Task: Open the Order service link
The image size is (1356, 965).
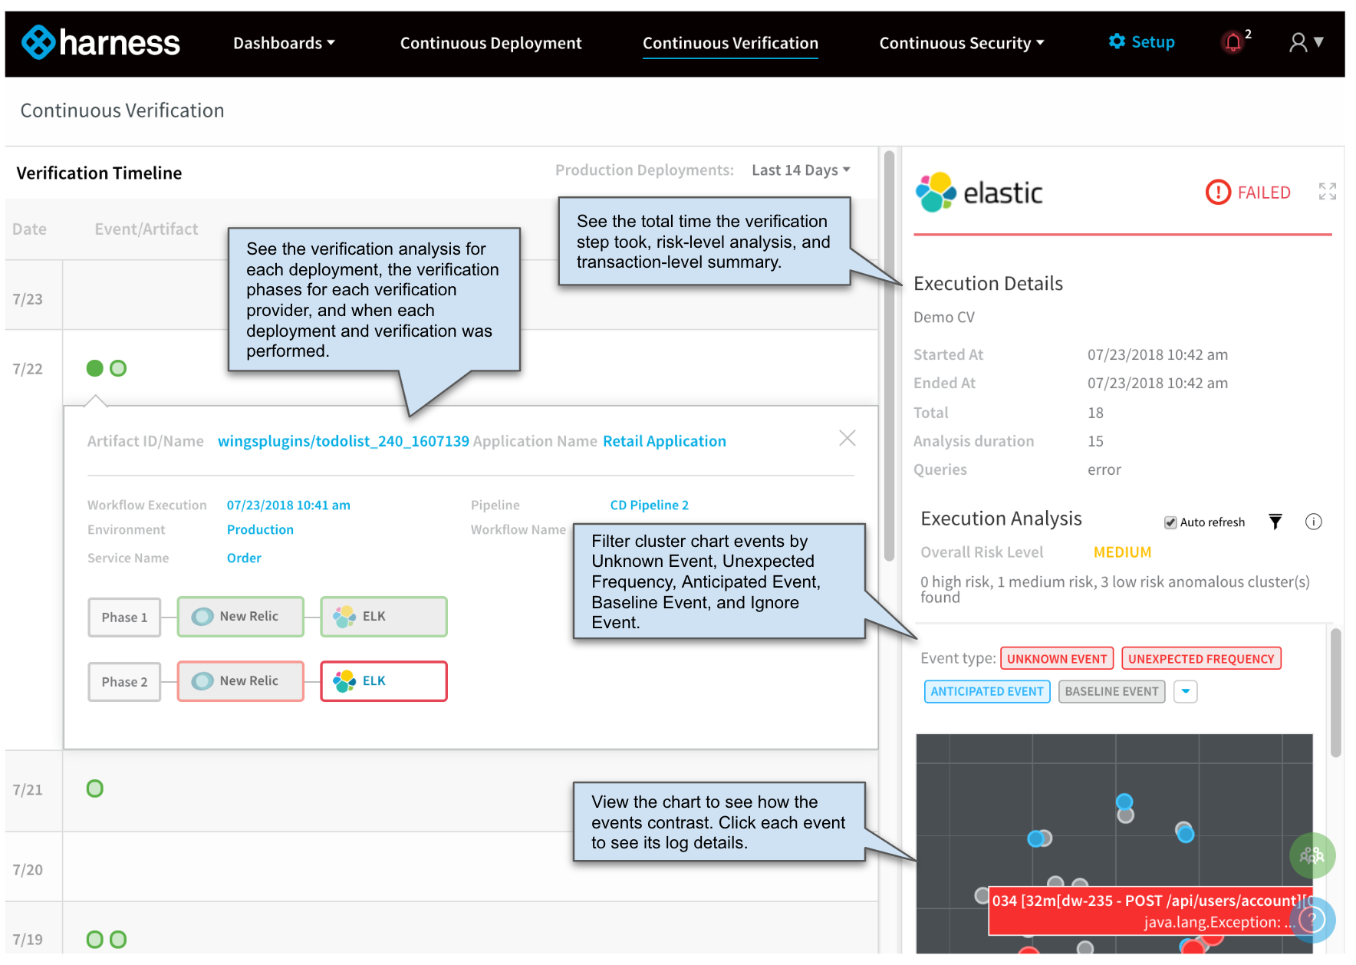Action: 244,558
